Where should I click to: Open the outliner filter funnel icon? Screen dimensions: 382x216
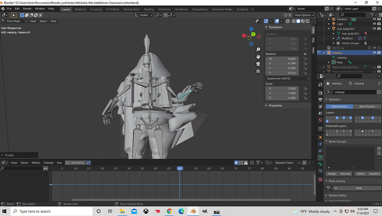(x=372, y=15)
